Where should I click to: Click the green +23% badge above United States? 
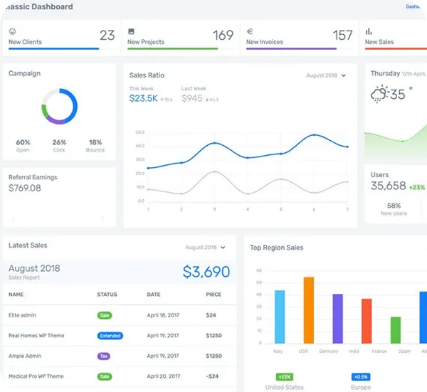(283, 377)
